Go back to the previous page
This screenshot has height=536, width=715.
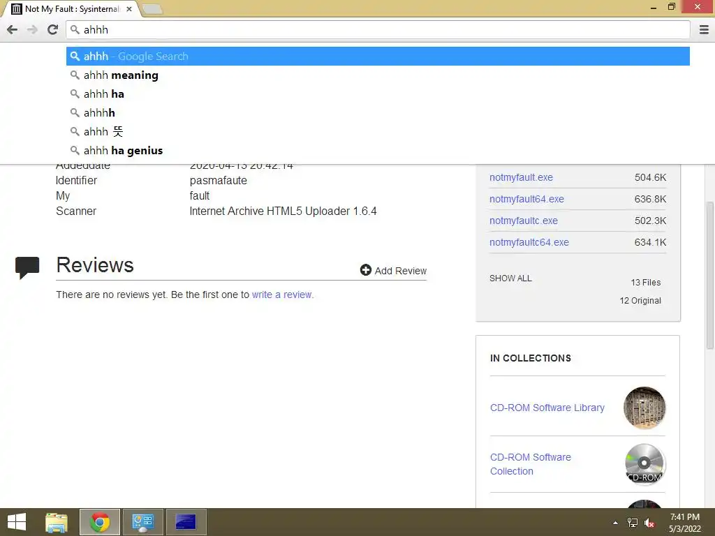tap(13, 29)
